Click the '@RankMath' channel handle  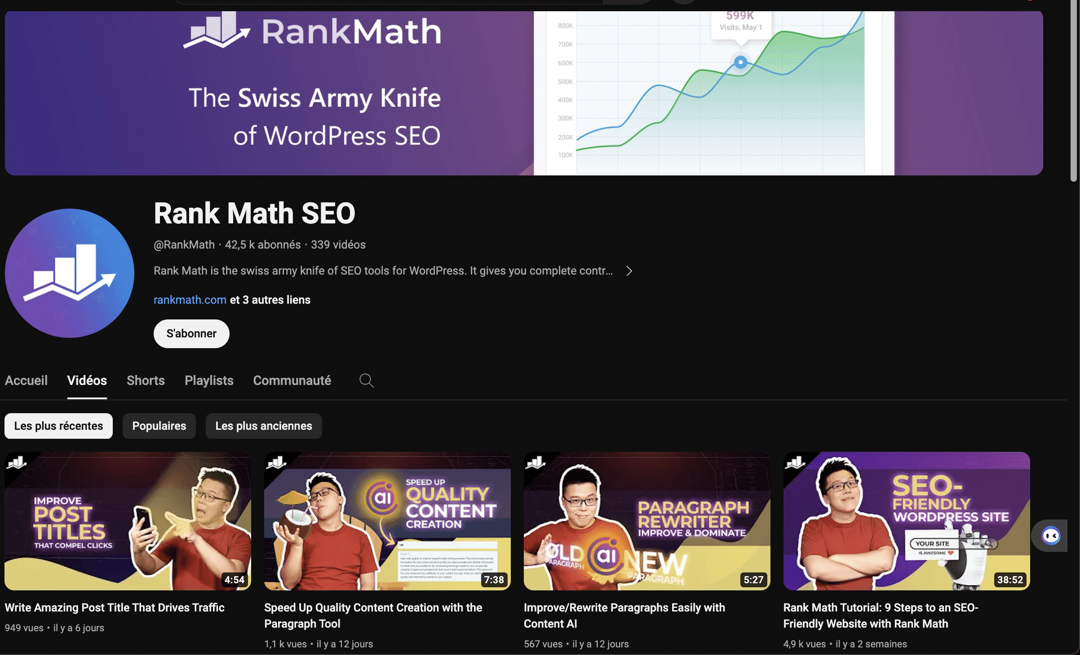(184, 245)
